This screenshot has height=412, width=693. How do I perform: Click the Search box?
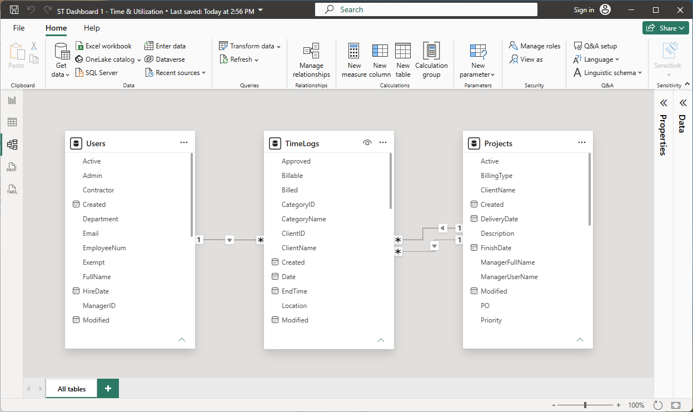click(x=426, y=9)
